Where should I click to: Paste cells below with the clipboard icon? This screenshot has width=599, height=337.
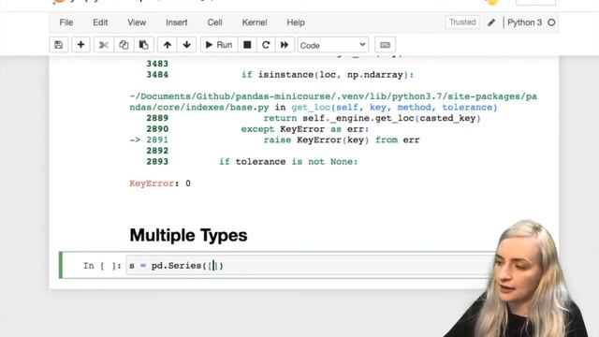(143, 45)
